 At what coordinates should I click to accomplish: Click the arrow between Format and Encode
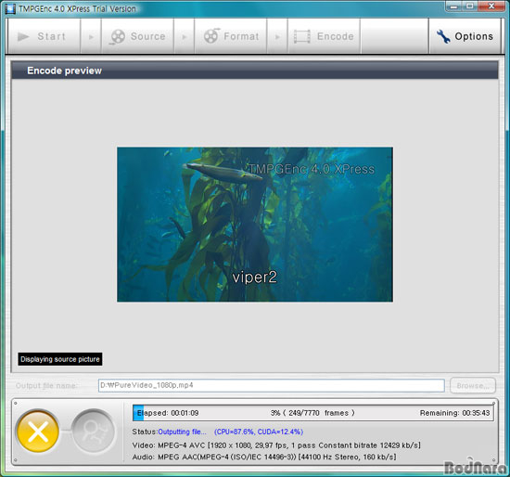point(277,36)
